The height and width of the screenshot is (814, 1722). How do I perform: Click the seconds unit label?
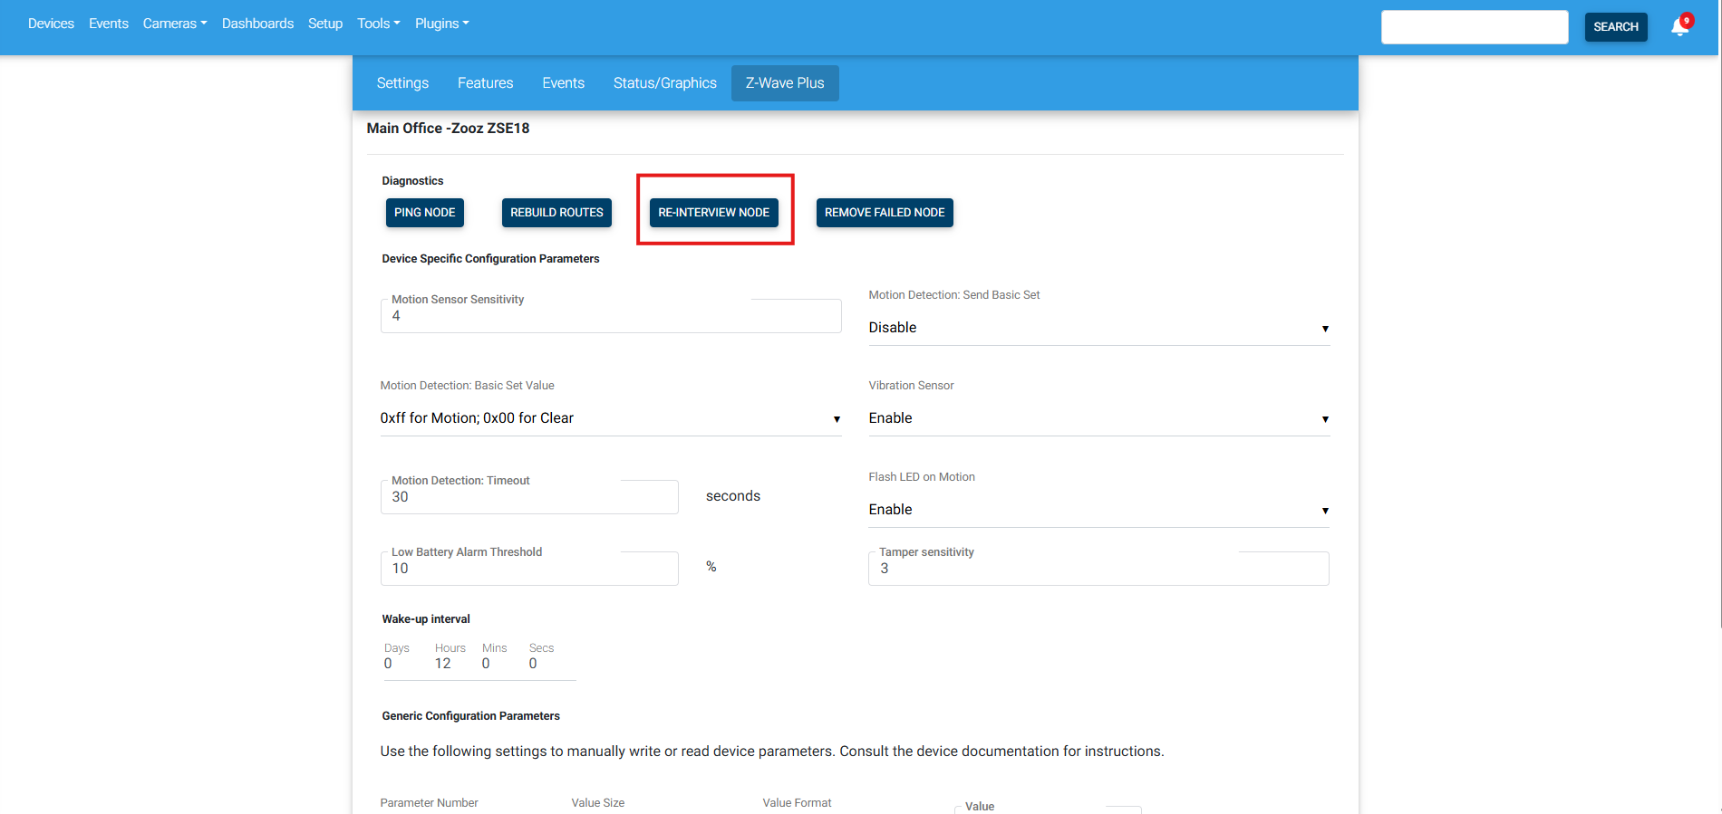(x=733, y=496)
